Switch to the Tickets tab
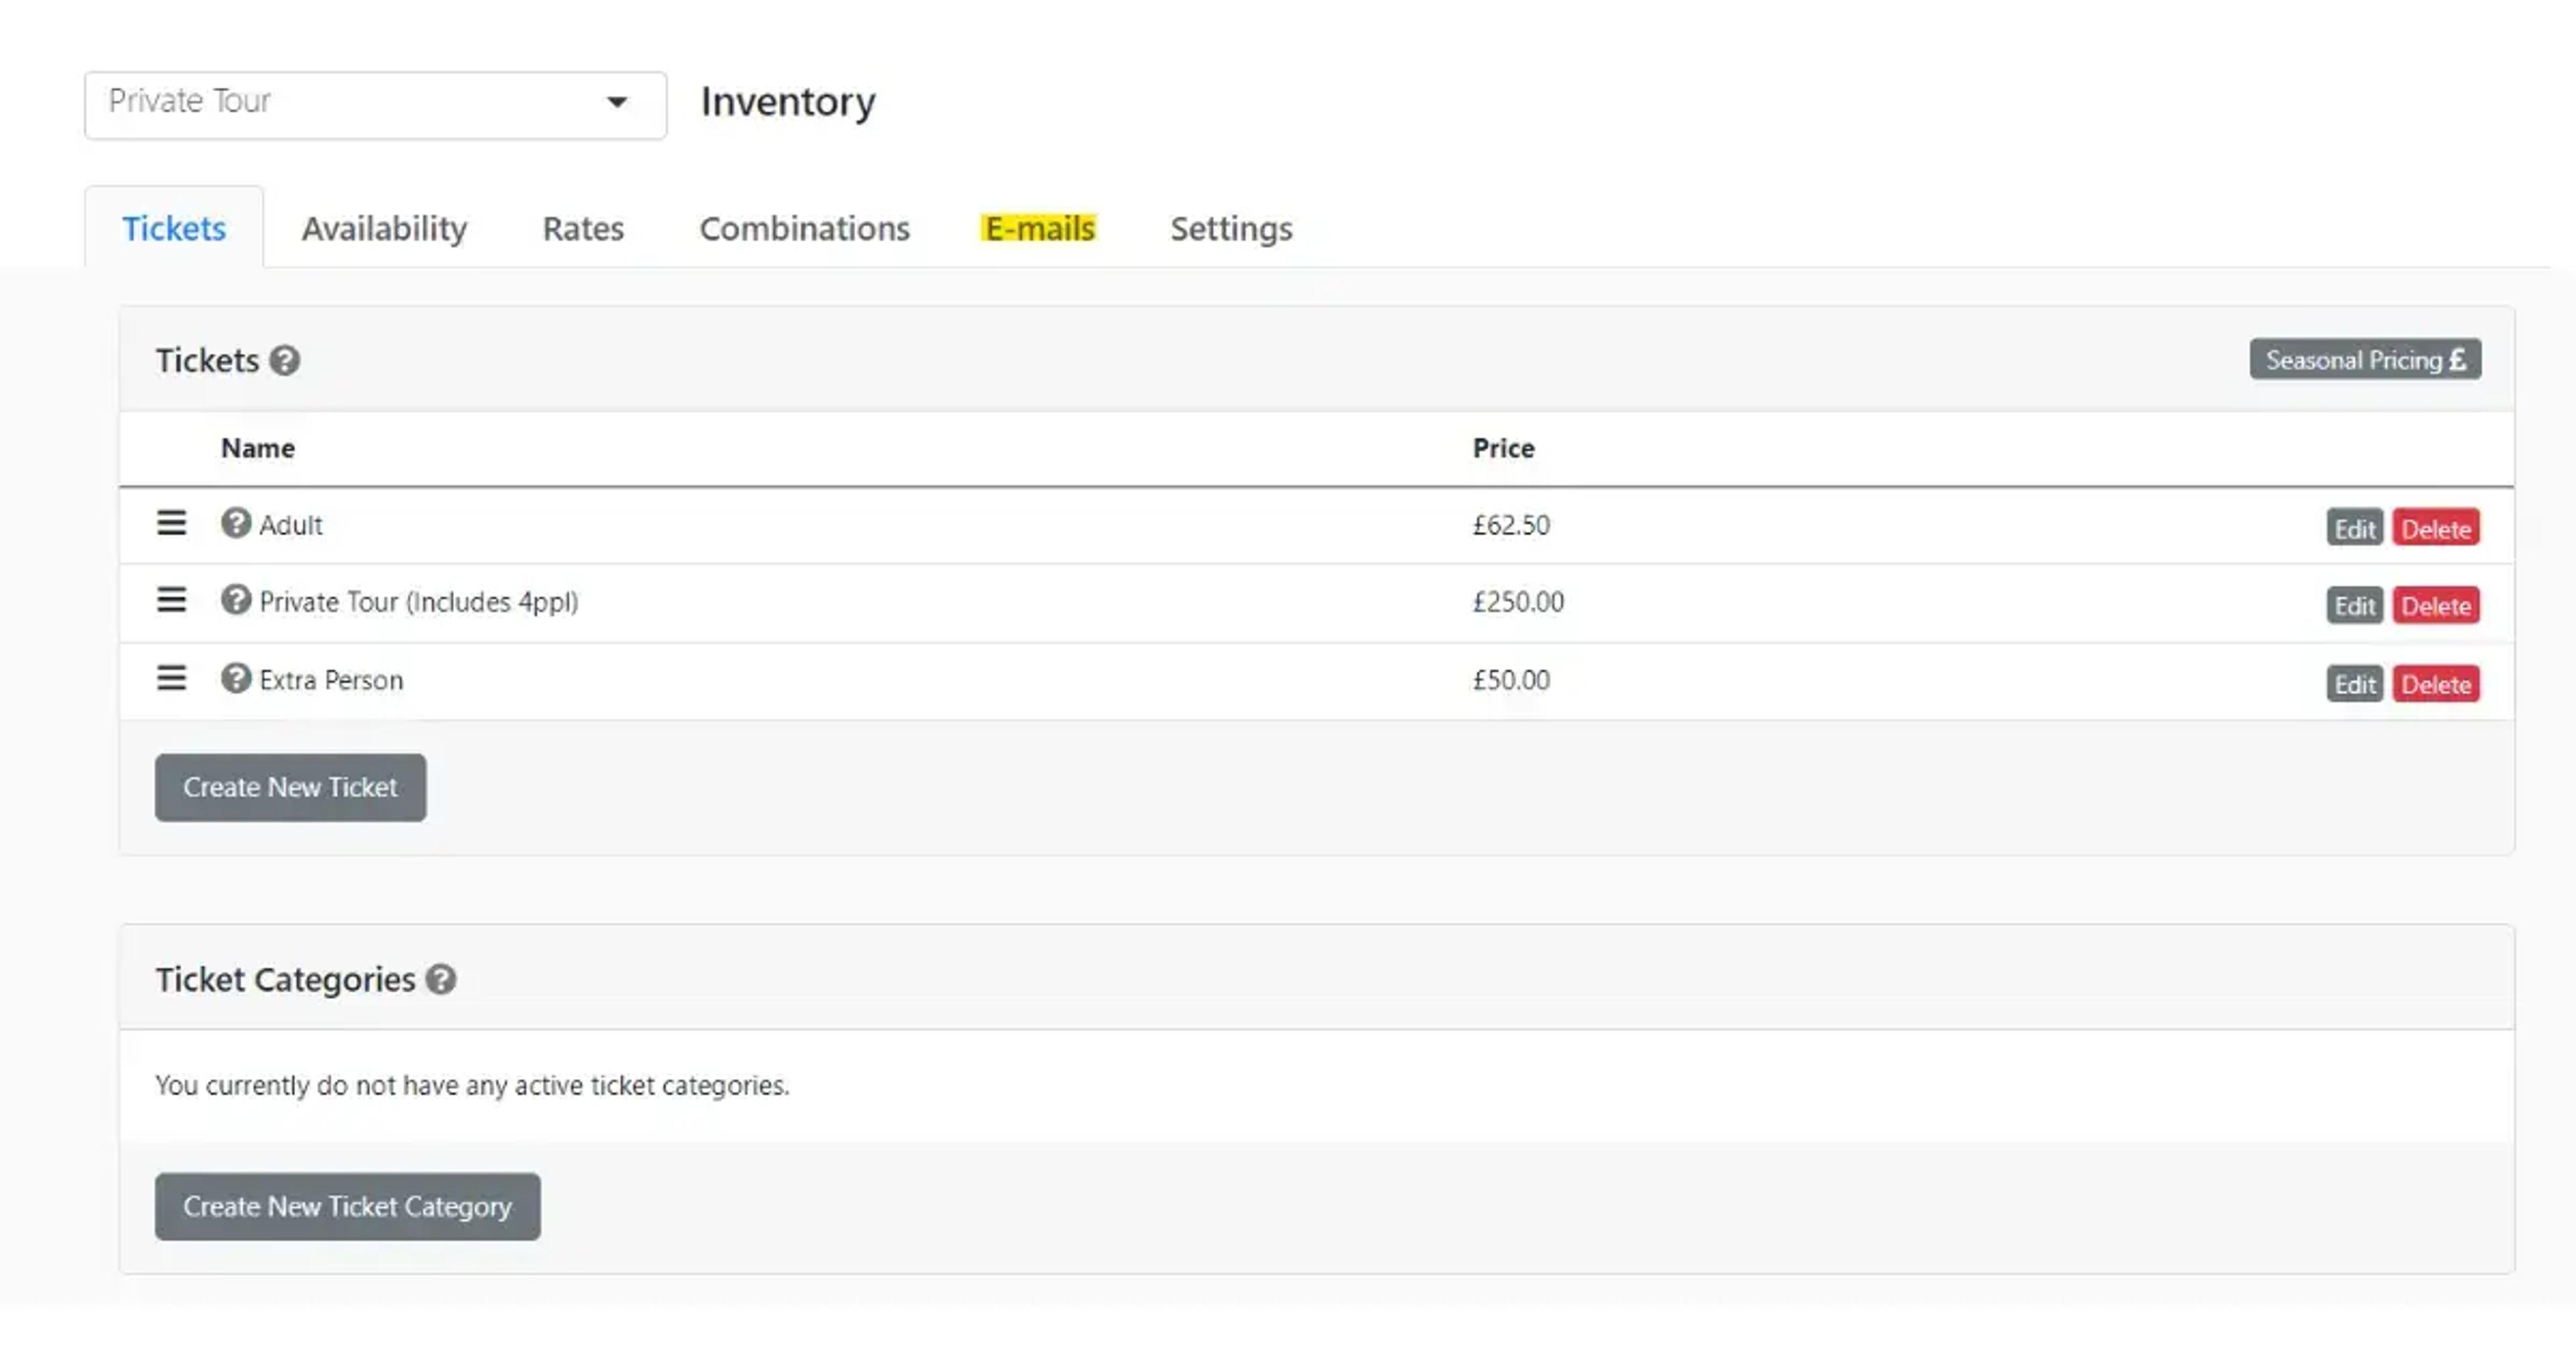 pyautogui.click(x=174, y=228)
